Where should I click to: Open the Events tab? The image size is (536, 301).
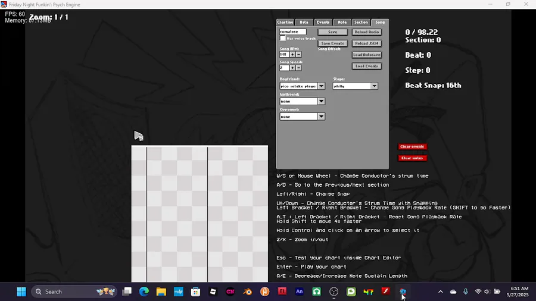pos(323,22)
